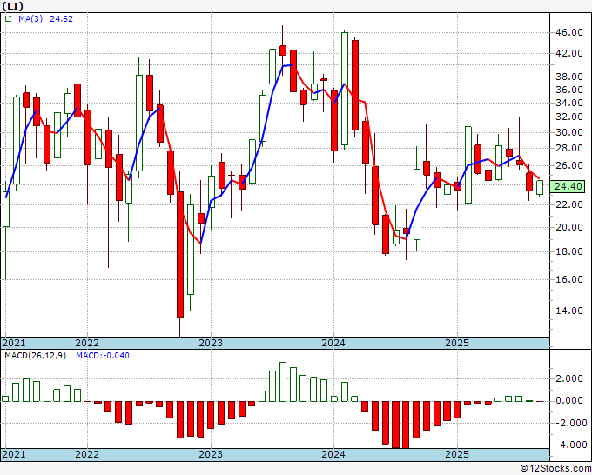Click the 20.00 price axis label
Screen dimensions: 592x475
(x=568, y=227)
